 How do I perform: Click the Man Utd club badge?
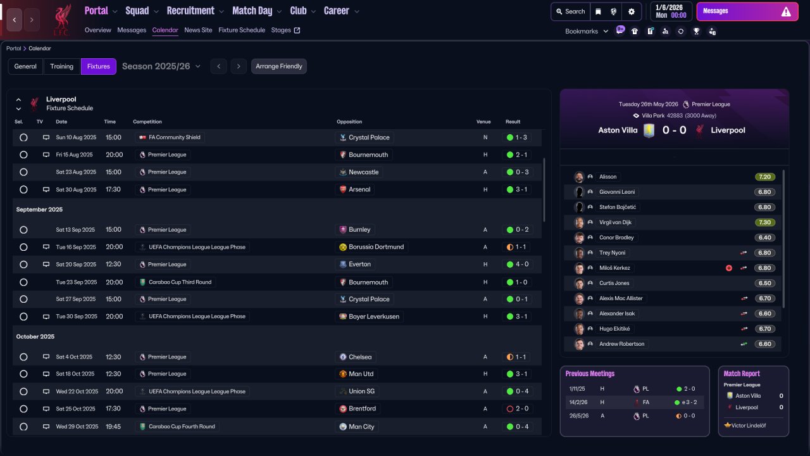343,374
